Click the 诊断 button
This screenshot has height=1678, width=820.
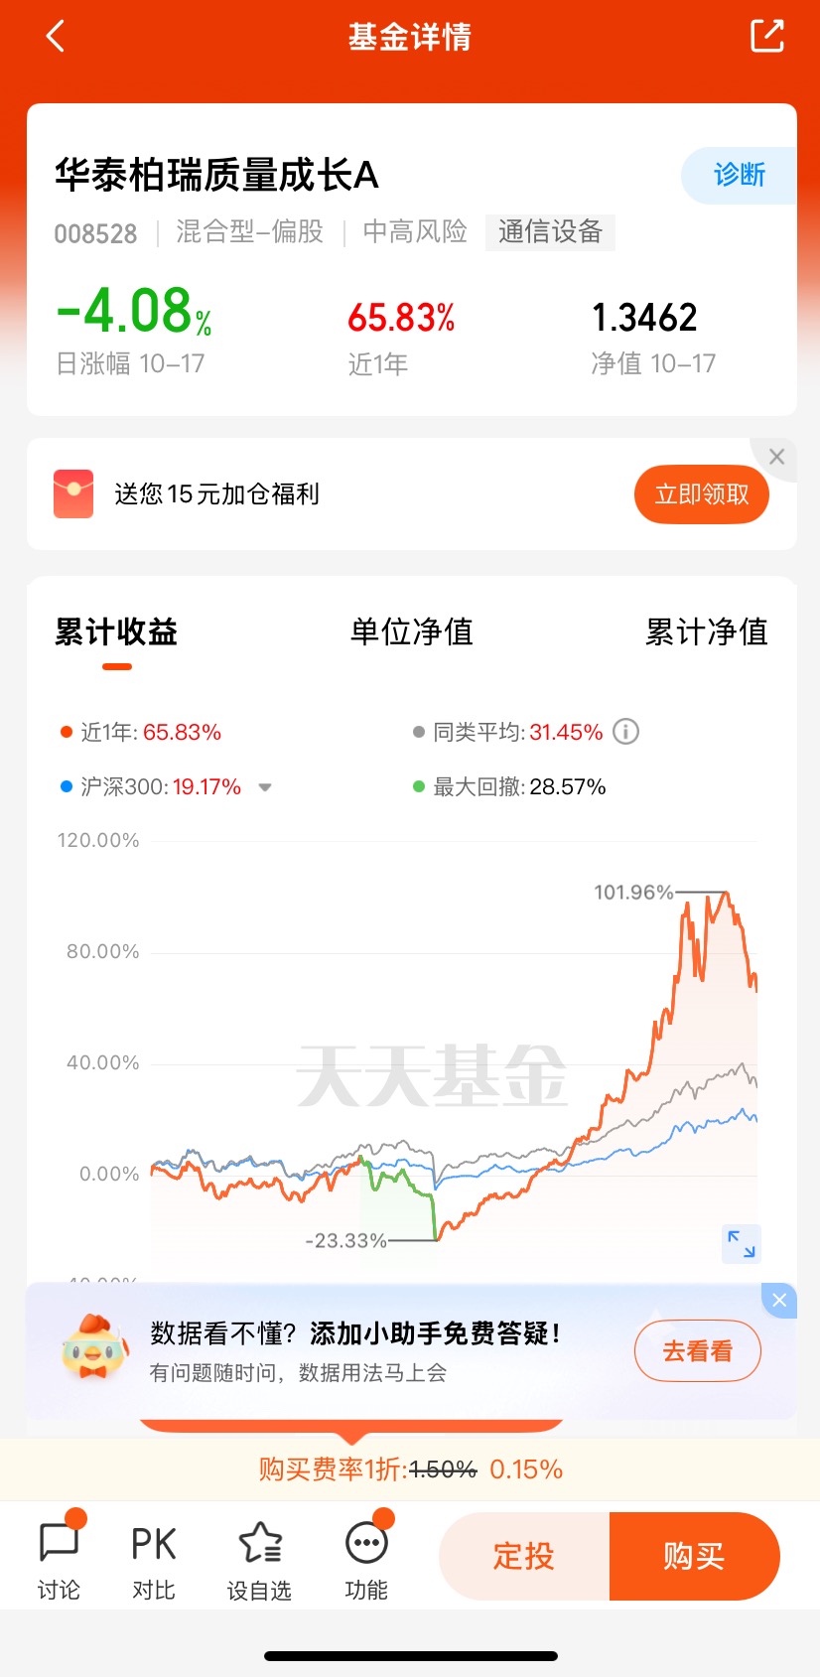(739, 176)
